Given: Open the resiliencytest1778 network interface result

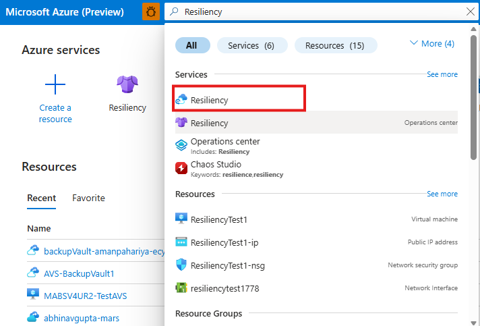Looking at the screenshot, I should pyautogui.click(x=224, y=288).
